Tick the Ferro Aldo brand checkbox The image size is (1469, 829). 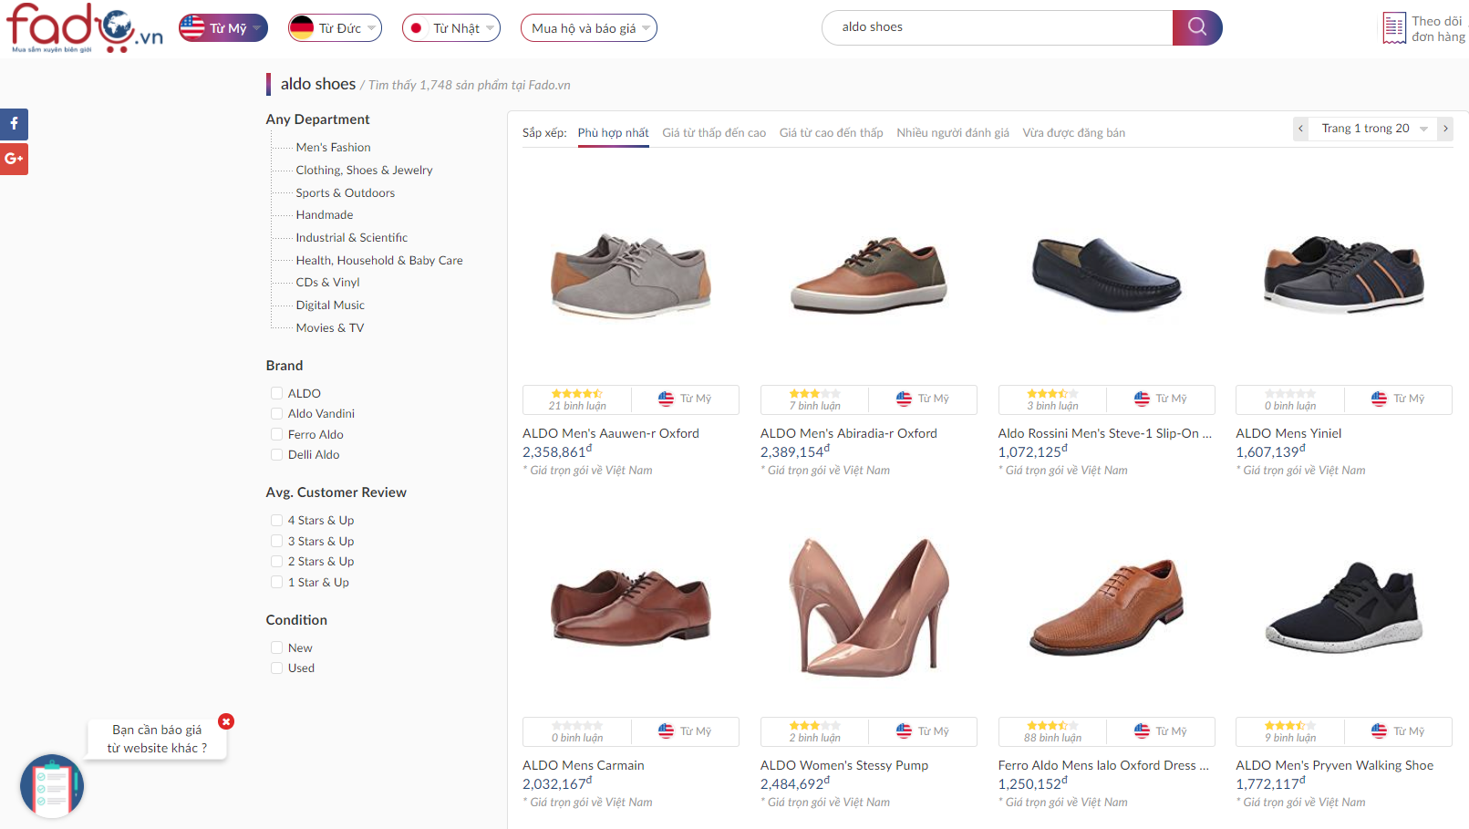[x=276, y=434]
